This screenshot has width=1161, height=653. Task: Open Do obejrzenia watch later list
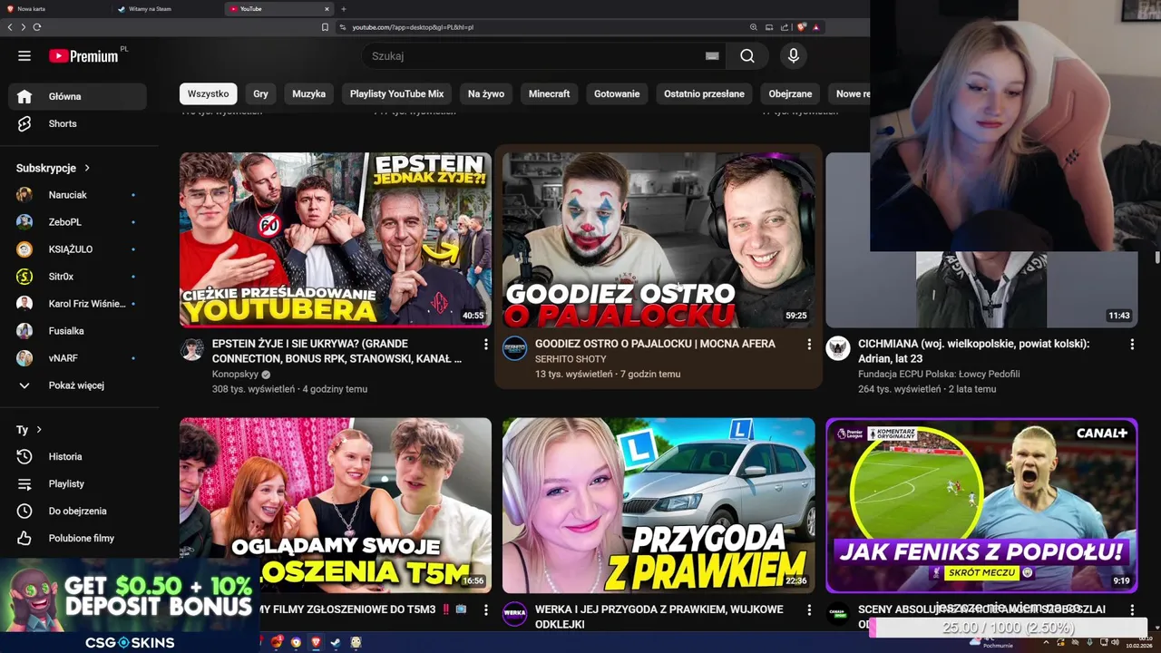click(x=77, y=511)
